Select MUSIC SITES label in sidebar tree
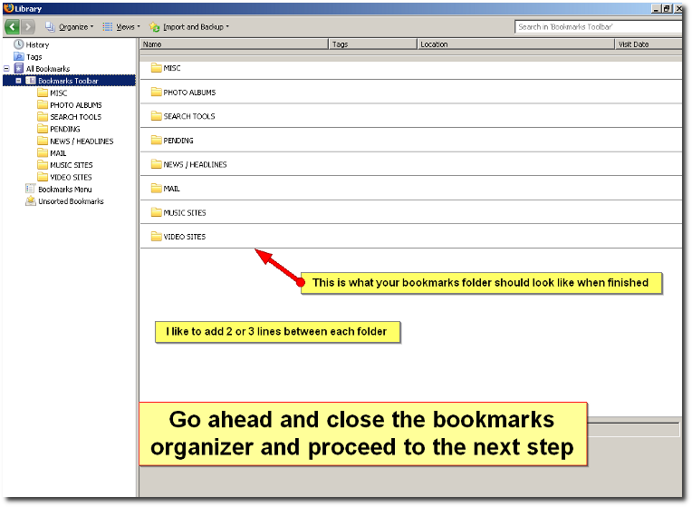 click(72, 165)
